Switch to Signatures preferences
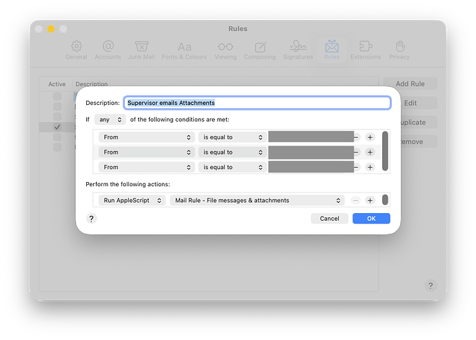Viewport: 476px width, 340px height. (x=297, y=50)
